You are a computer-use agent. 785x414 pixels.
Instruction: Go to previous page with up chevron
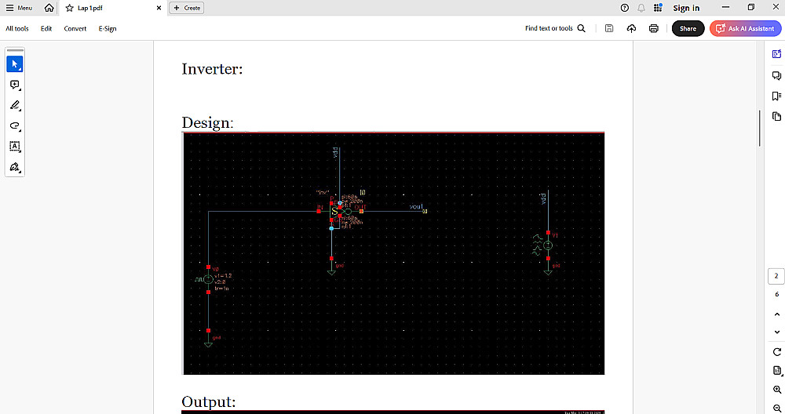click(777, 314)
